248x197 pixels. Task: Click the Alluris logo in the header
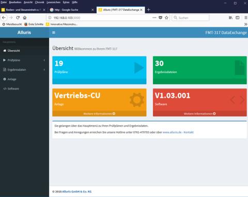tap(24, 33)
